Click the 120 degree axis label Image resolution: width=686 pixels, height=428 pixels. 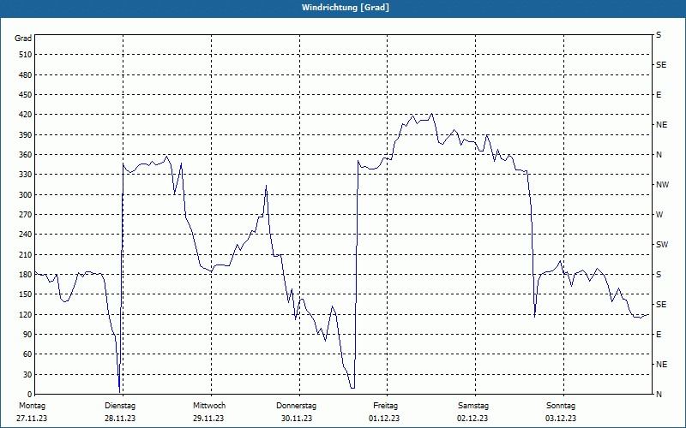point(26,314)
